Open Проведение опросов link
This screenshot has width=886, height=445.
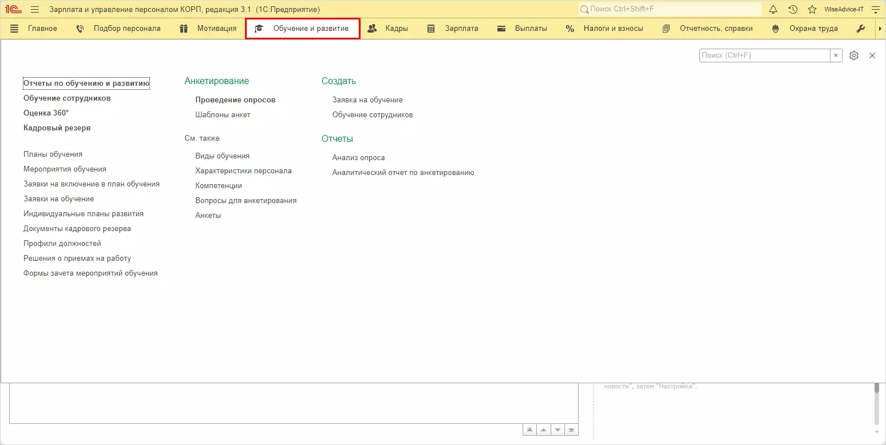pos(235,100)
